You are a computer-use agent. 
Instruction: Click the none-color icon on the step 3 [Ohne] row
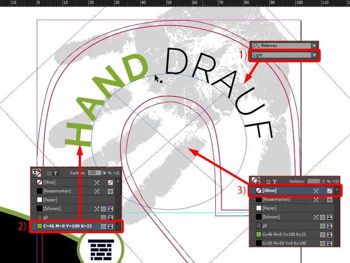329,191
